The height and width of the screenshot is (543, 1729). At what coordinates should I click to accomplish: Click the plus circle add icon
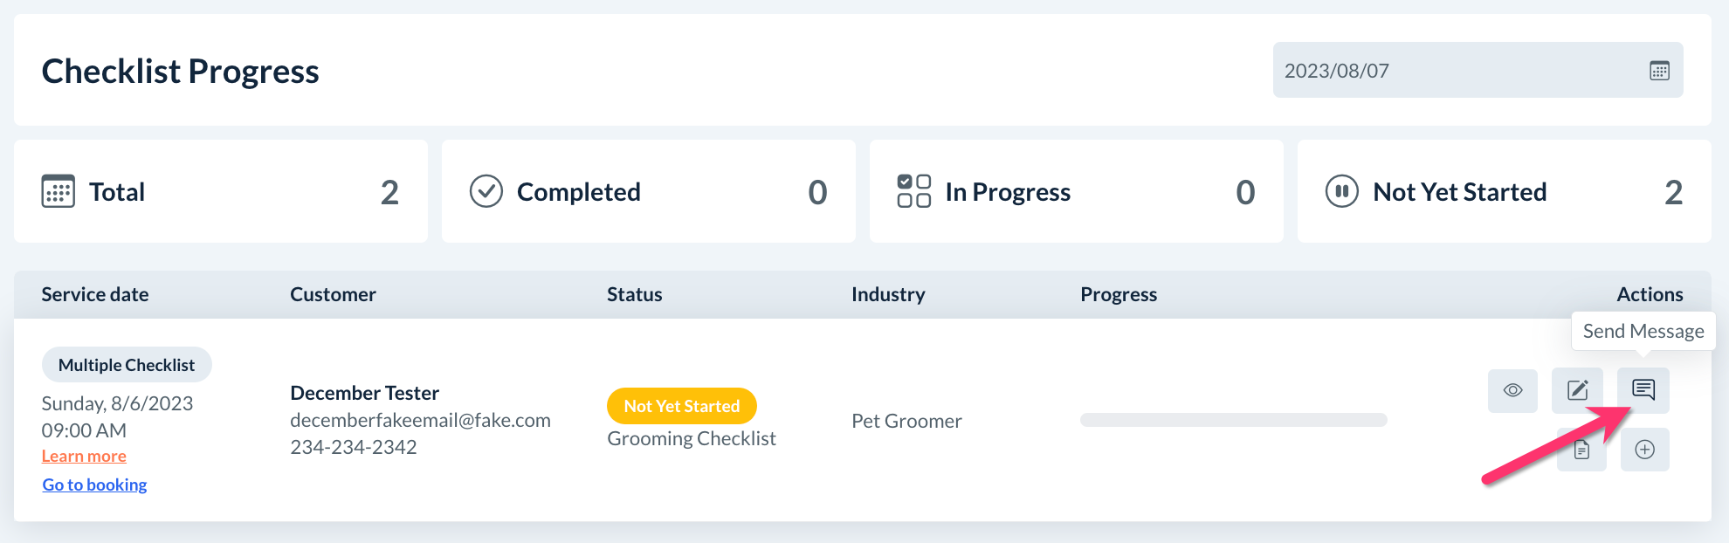(1645, 450)
